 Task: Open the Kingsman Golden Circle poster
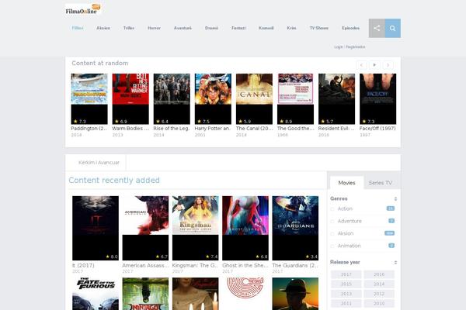[195, 228]
